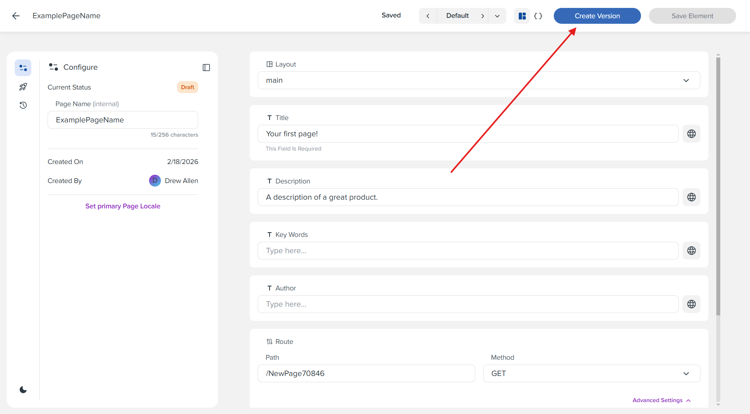Open version history via clock icon
This screenshot has width=750, height=414.
point(23,105)
